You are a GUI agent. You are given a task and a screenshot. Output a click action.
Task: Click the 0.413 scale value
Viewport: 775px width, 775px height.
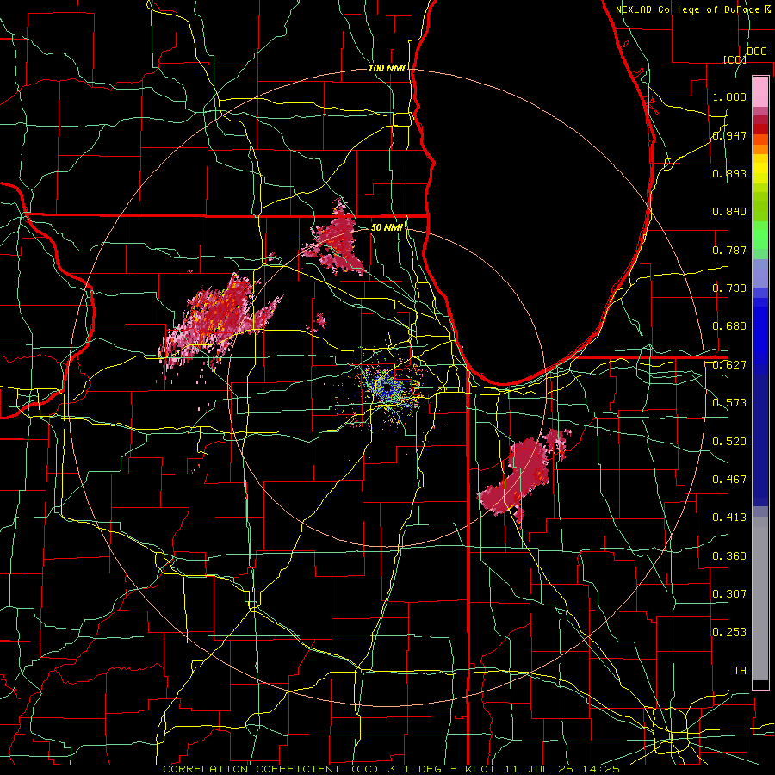coord(729,518)
